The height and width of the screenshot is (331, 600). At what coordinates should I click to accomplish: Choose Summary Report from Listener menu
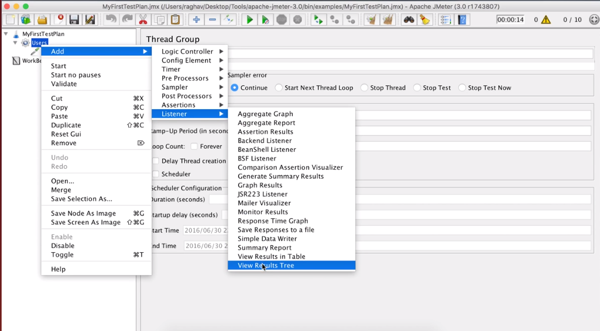tap(292, 248)
